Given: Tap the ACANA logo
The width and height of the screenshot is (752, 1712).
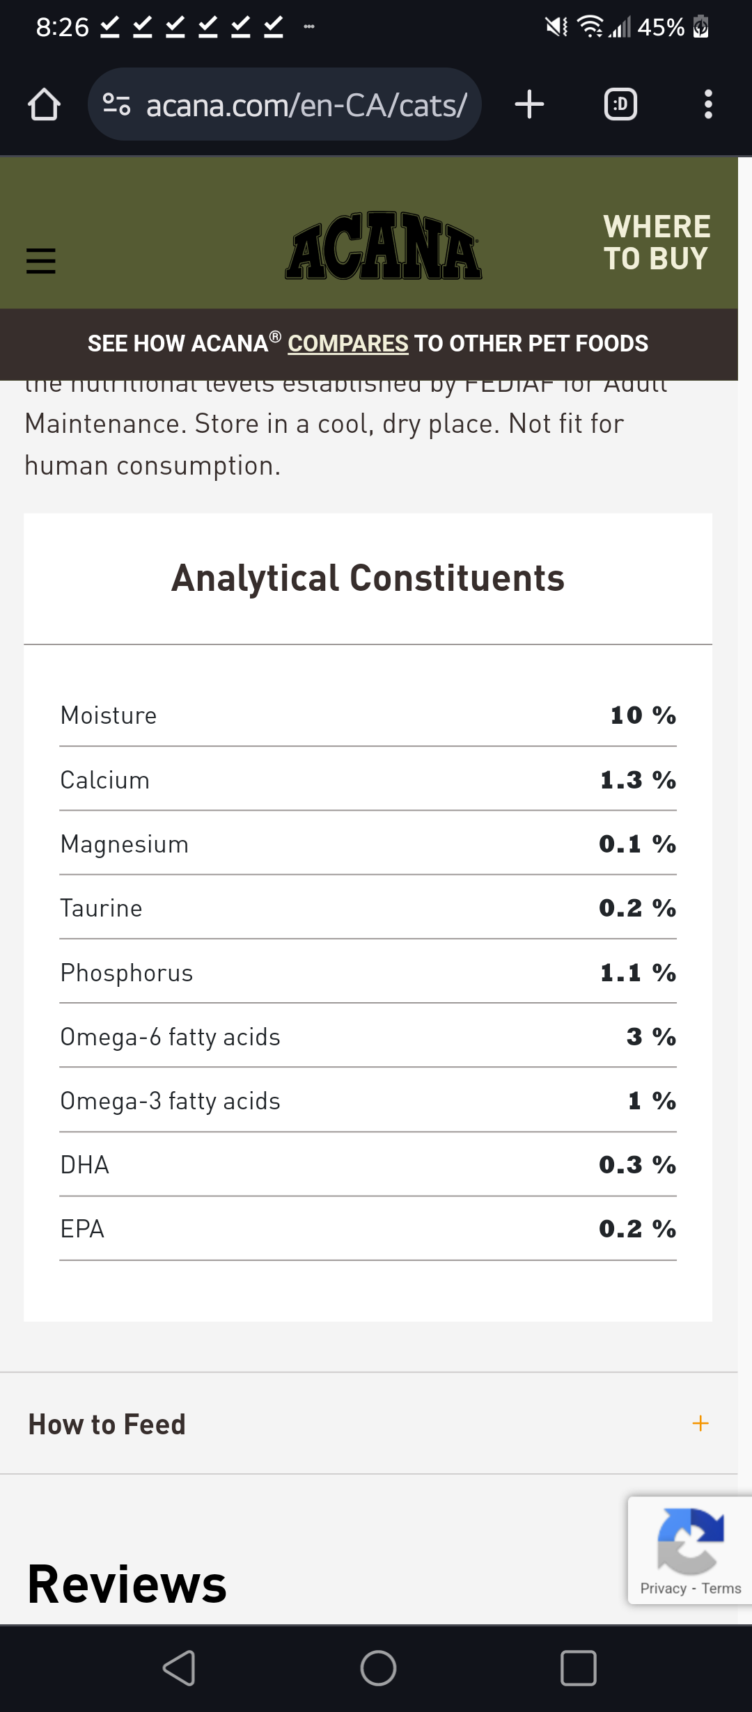Looking at the screenshot, I should (384, 246).
